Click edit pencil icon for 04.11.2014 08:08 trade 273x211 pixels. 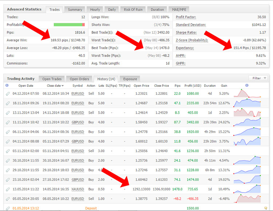point(8,142)
